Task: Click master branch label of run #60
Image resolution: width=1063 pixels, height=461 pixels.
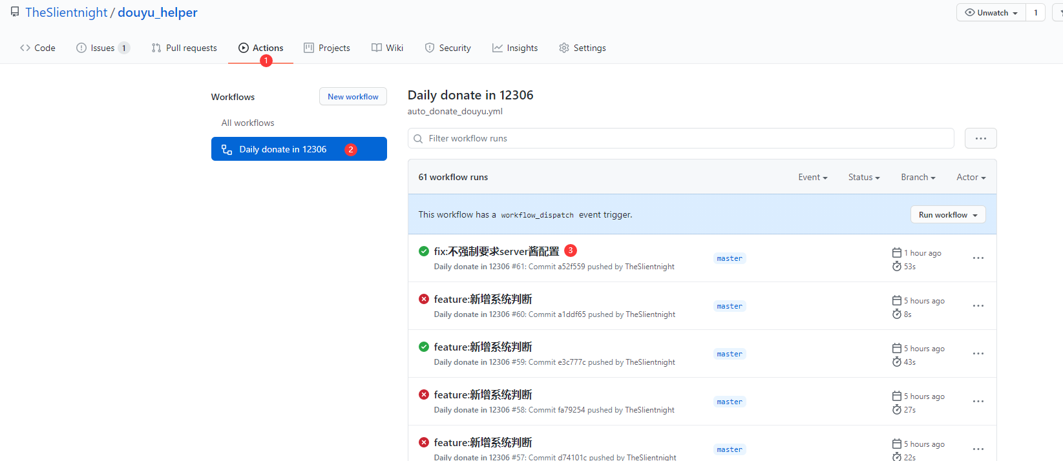Action: pos(730,306)
